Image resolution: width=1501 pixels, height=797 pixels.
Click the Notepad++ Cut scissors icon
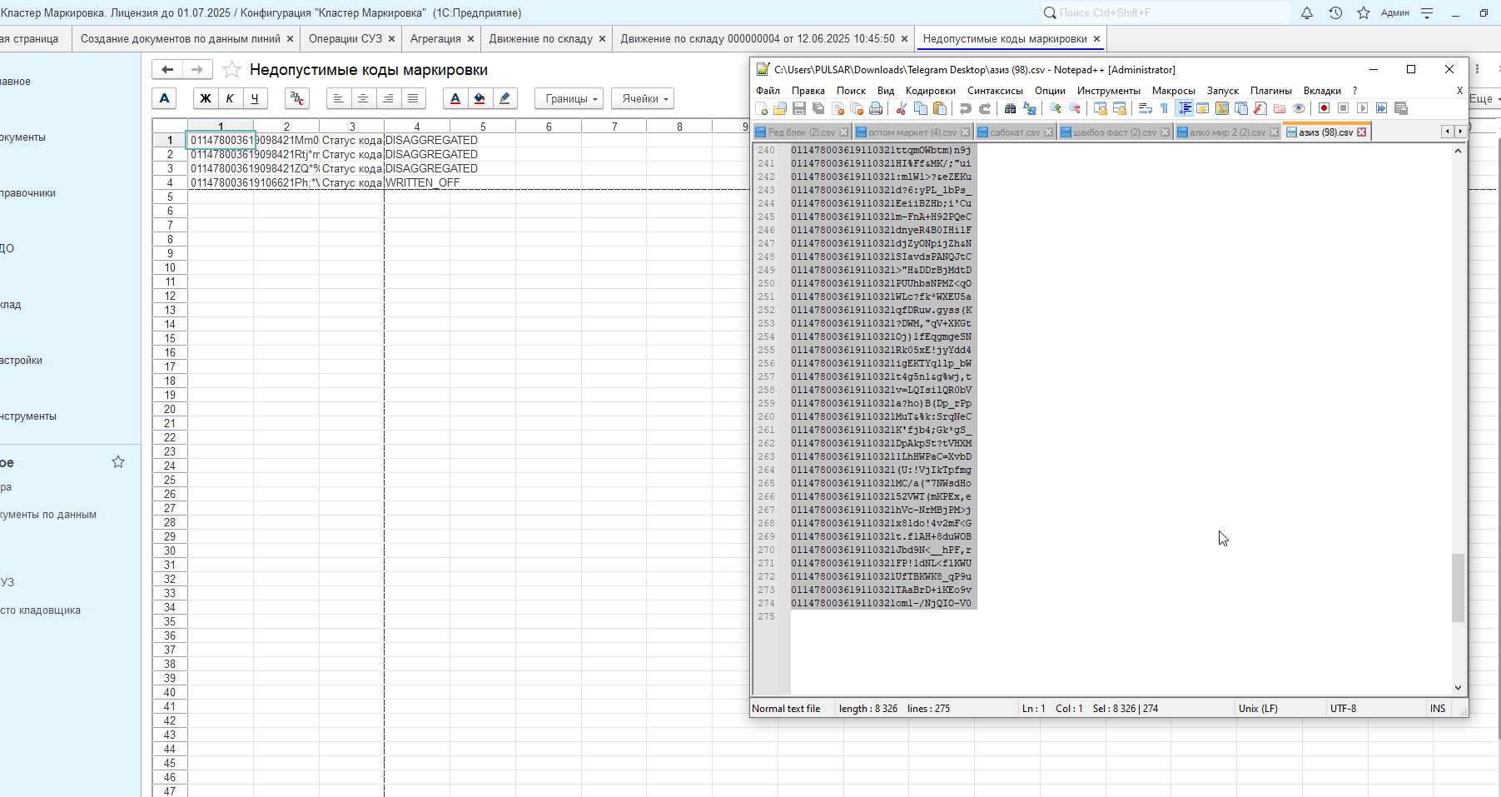[901, 108]
